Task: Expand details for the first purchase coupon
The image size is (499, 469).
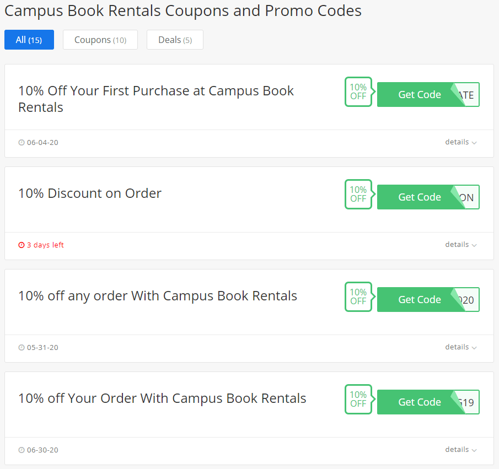Action: (x=461, y=142)
